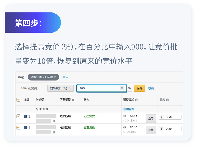Click second row 正在投放 status text
Screen dimensions: 197x147
89,128
